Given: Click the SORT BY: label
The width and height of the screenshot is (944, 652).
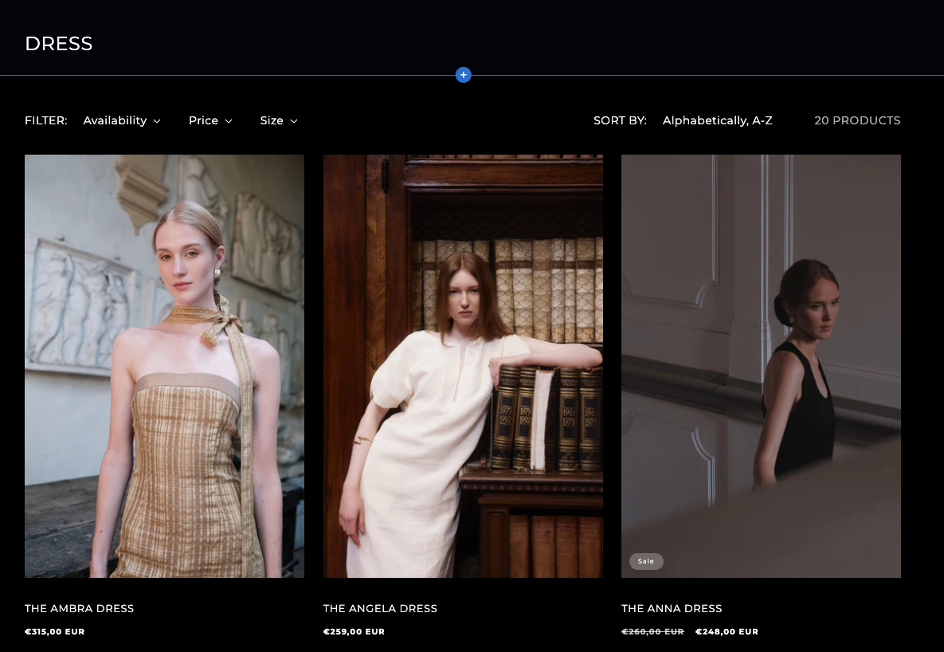Looking at the screenshot, I should tap(620, 120).
